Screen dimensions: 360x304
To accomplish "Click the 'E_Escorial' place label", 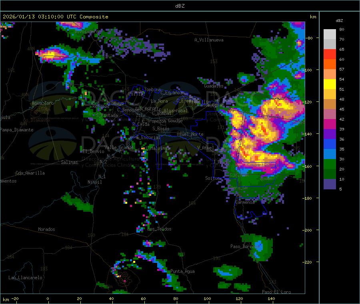I will click(x=148, y=137).
